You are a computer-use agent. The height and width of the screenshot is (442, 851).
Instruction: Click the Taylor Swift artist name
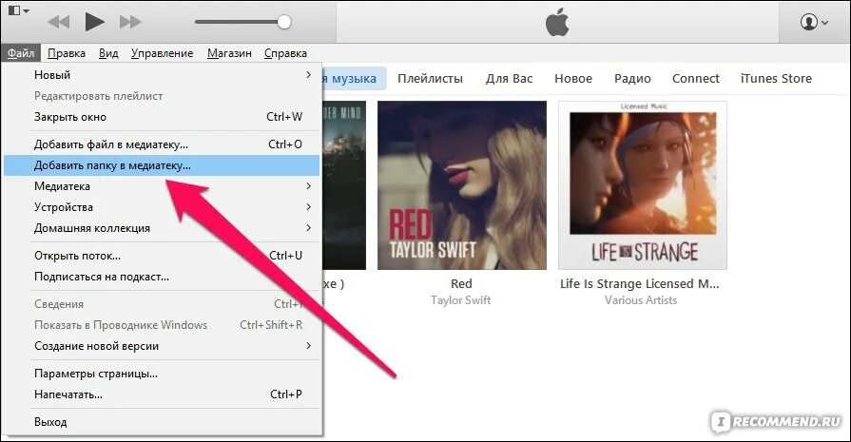[461, 300]
